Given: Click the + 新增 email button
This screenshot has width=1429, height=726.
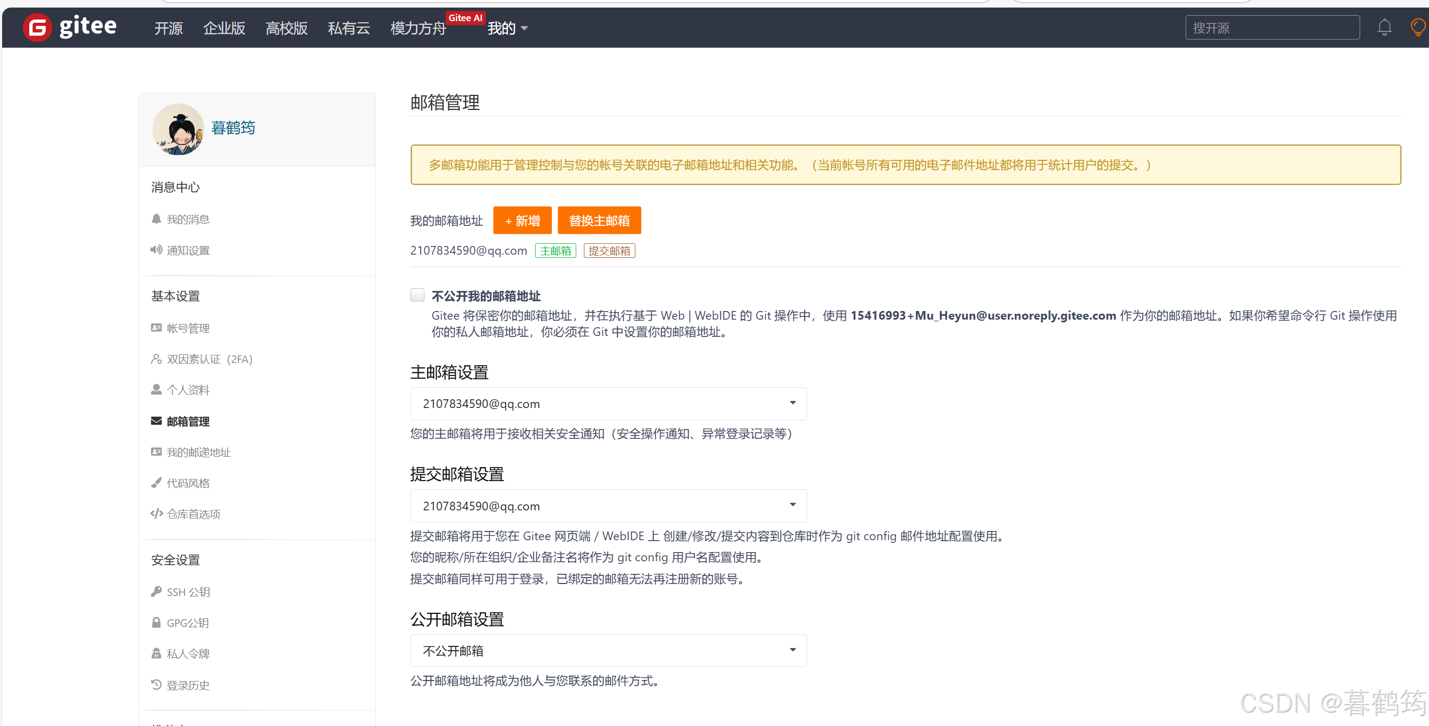Looking at the screenshot, I should pos(522,220).
